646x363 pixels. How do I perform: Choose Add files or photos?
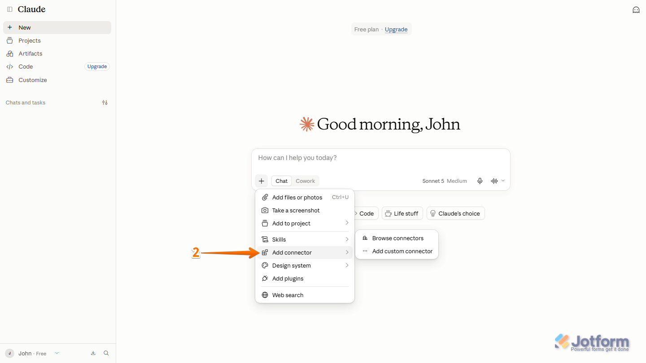point(305,197)
